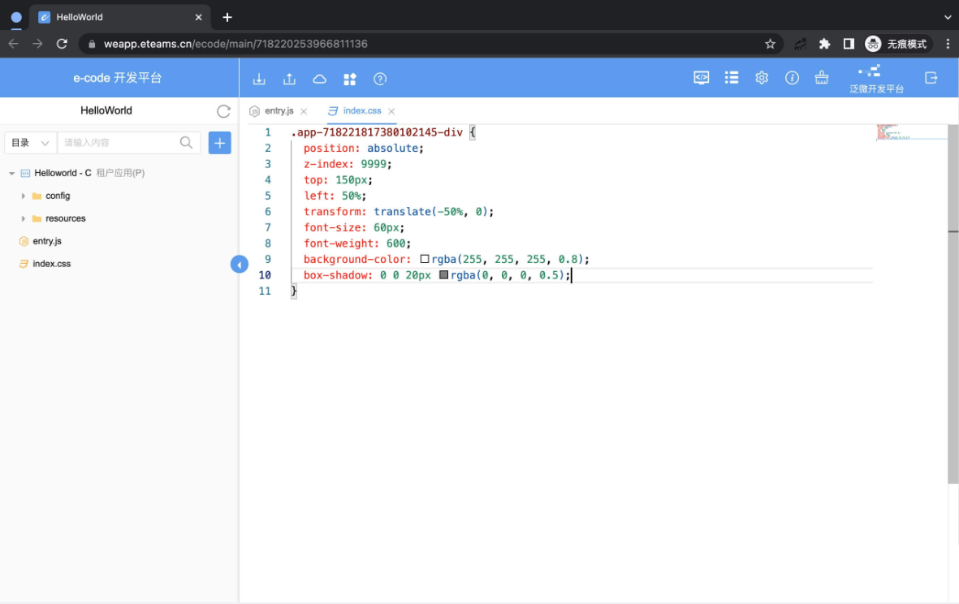Click the 'left: 50%;' line
This screenshot has width=959, height=604.
335,196
